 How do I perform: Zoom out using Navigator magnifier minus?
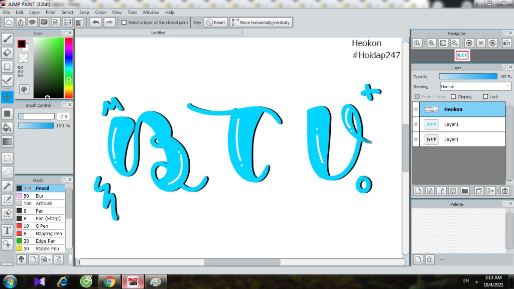click(x=455, y=43)
